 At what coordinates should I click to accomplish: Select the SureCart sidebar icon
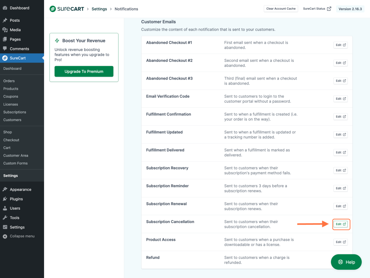click(5, 58)
